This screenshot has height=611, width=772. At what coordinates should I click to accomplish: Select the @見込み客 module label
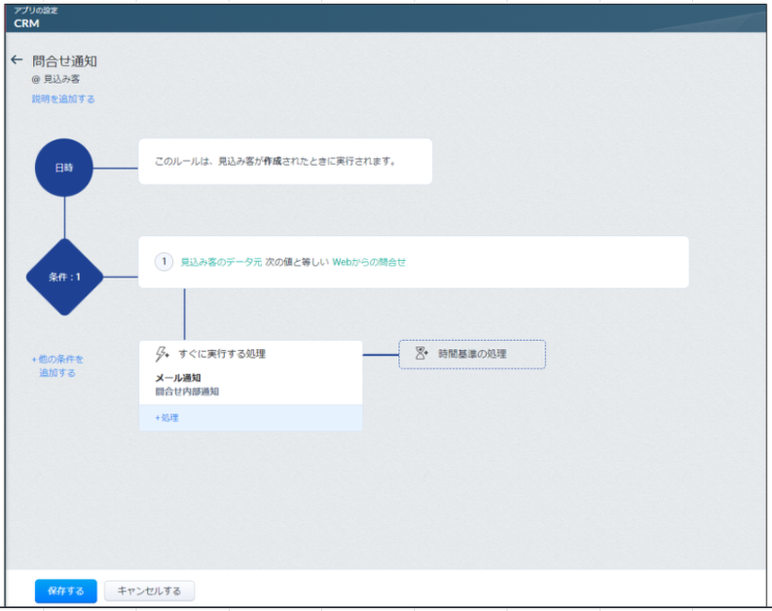pyautogui.click(x=56, y=80)
